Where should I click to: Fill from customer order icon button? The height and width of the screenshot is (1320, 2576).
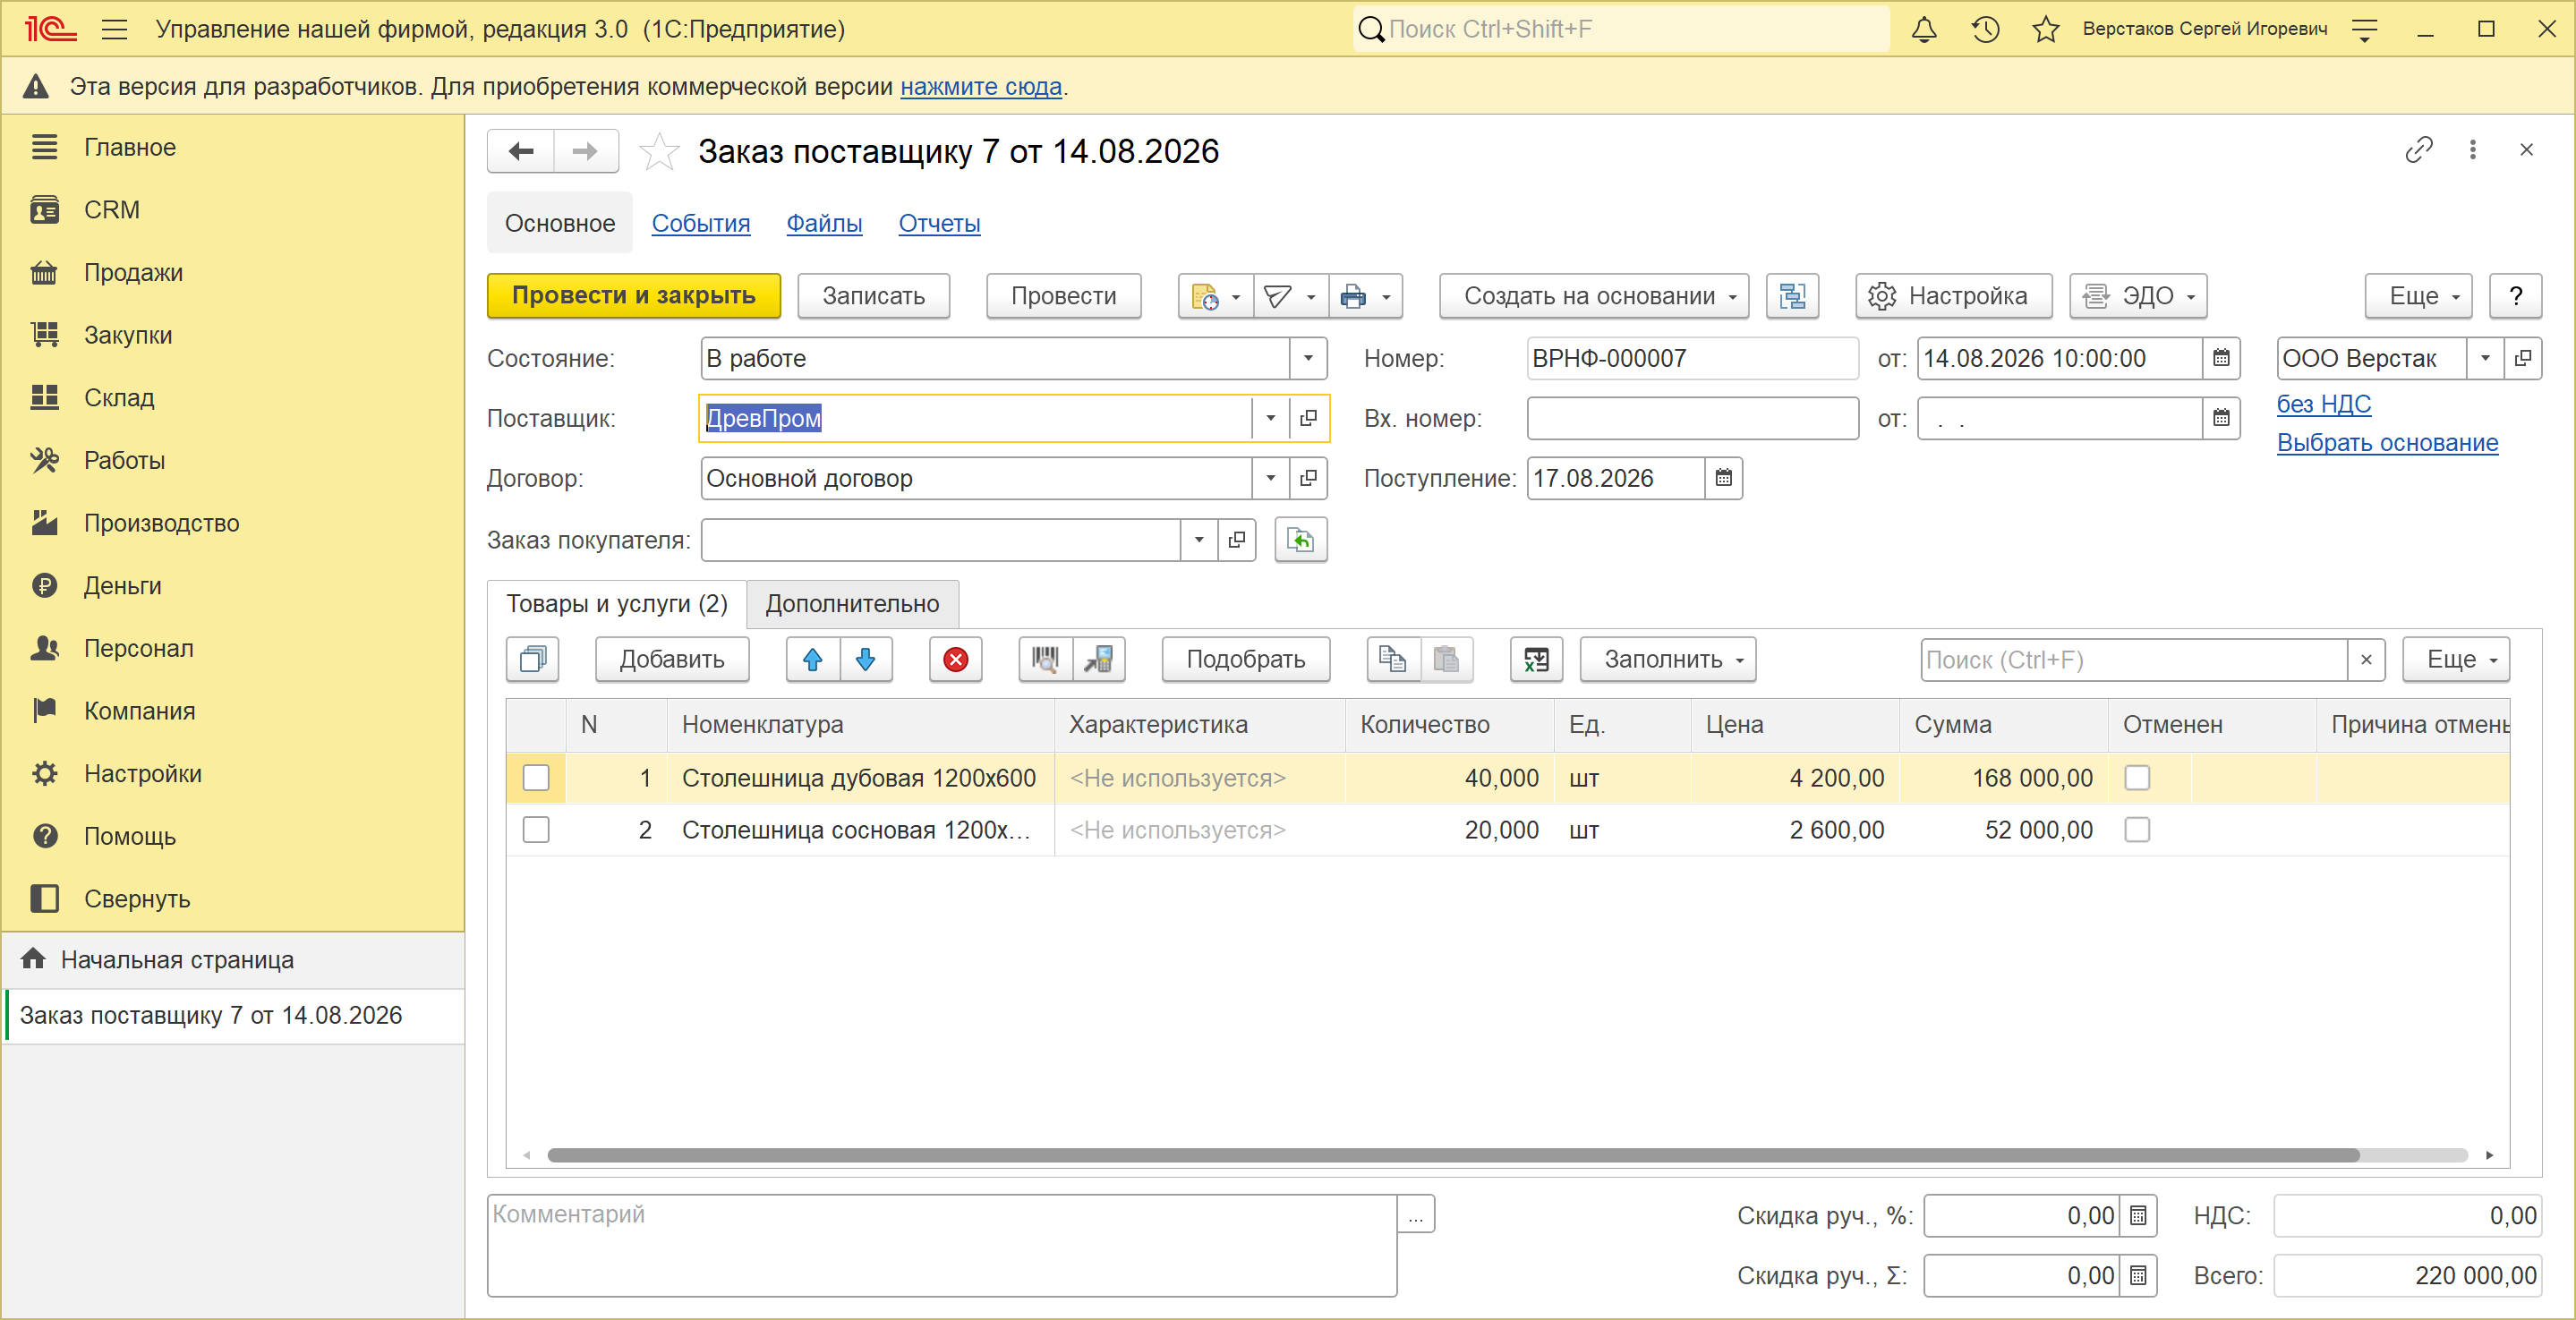[x=1300, y=540]
